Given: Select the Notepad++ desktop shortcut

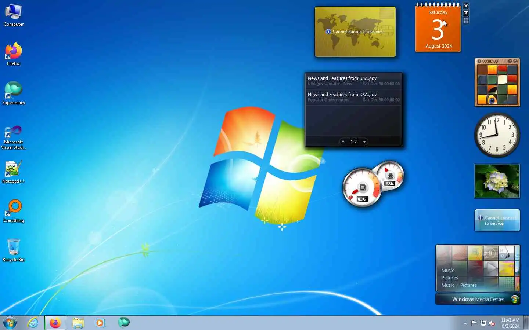Looking at the screenshot, I should 14,172.
